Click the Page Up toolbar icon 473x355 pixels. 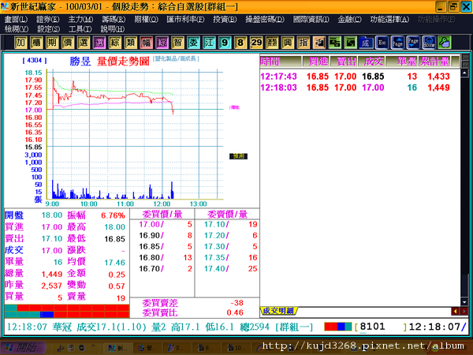[x=397, y=43]
